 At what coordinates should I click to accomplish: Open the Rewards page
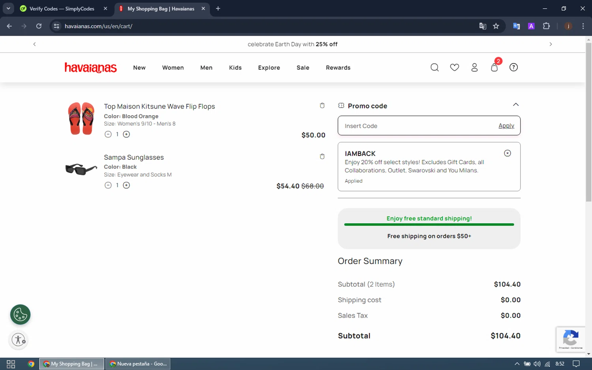[338, 68]
